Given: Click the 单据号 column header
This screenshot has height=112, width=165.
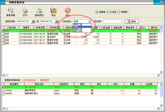Looking at the screenshot, I should click(x=26, y=28).
